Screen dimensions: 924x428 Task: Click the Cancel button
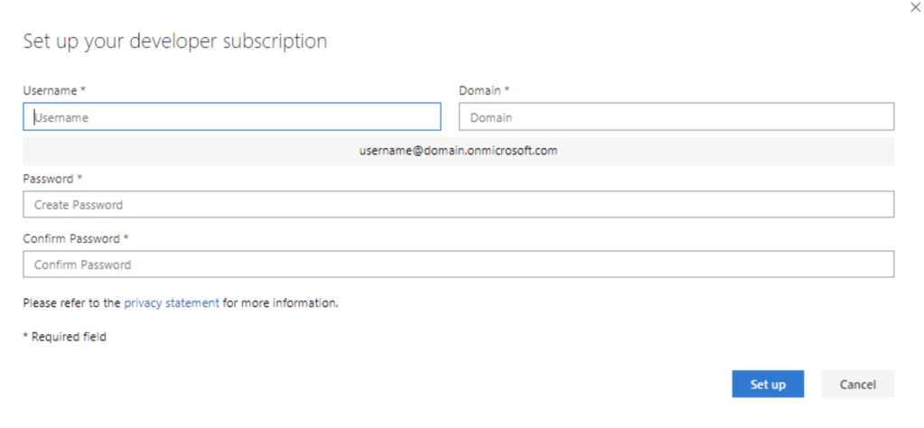coord(857,384)
